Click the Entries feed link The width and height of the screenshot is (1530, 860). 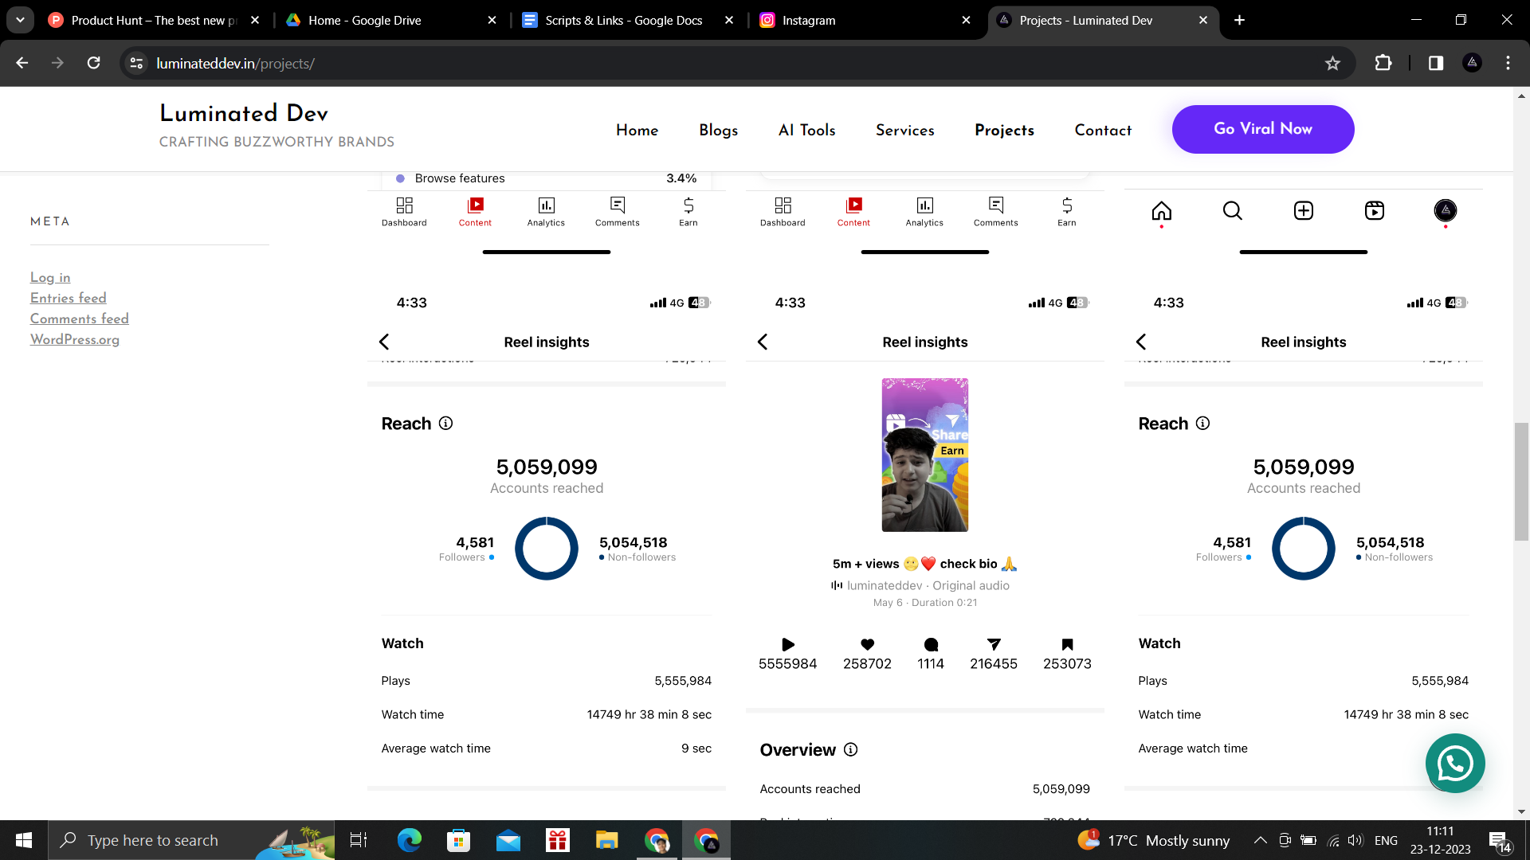tap(68, 298)
